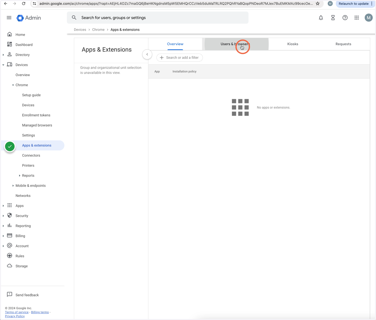
Task: Click the Apps grid icon in sidebar
Action: tap(10, 206)
